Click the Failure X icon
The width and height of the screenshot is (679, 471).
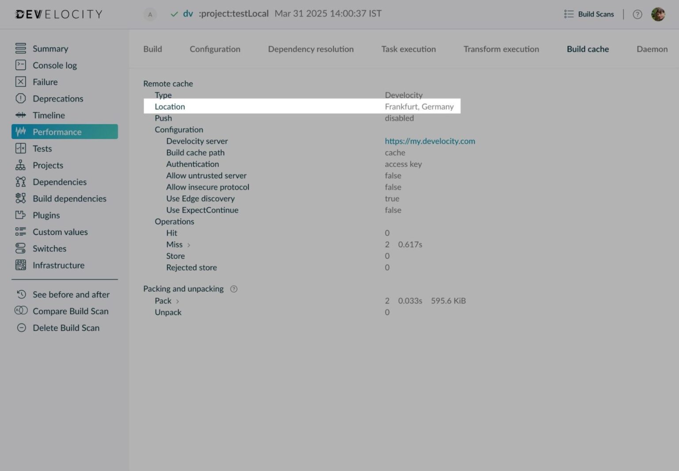tap(20, 82)
